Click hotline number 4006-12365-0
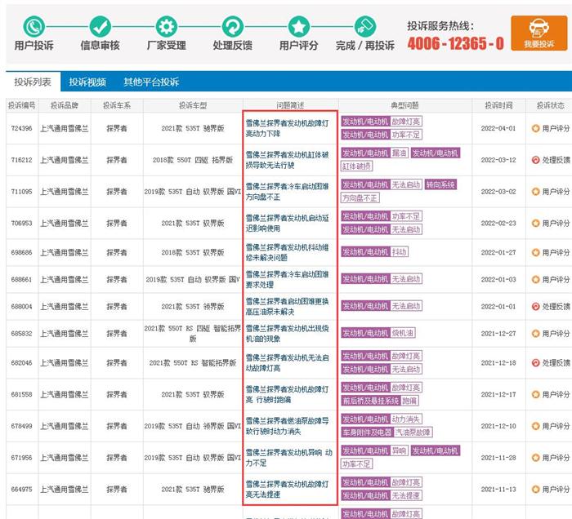Screen dimensions: 572x519 pos(456,44)
